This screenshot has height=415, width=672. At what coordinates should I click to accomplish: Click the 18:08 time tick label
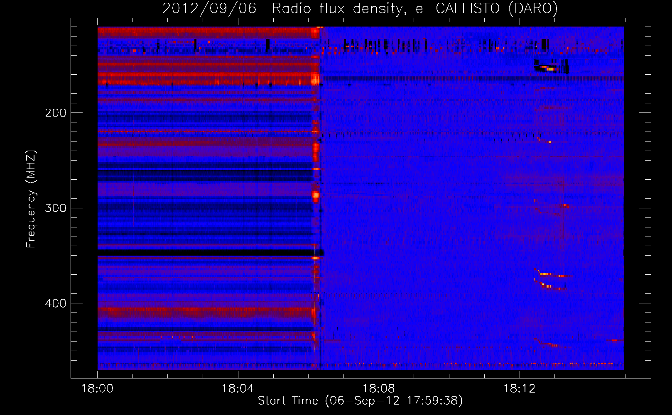[x=379, y=389]
